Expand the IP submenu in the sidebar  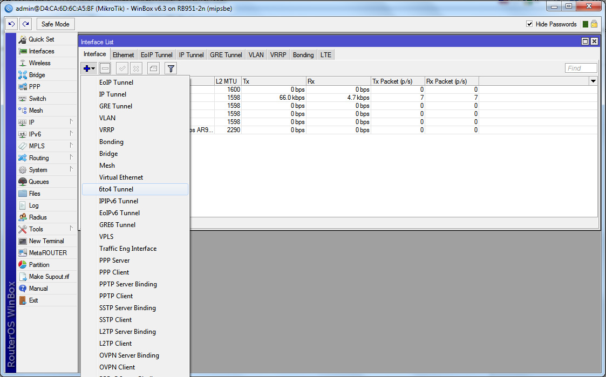(32, 122)
